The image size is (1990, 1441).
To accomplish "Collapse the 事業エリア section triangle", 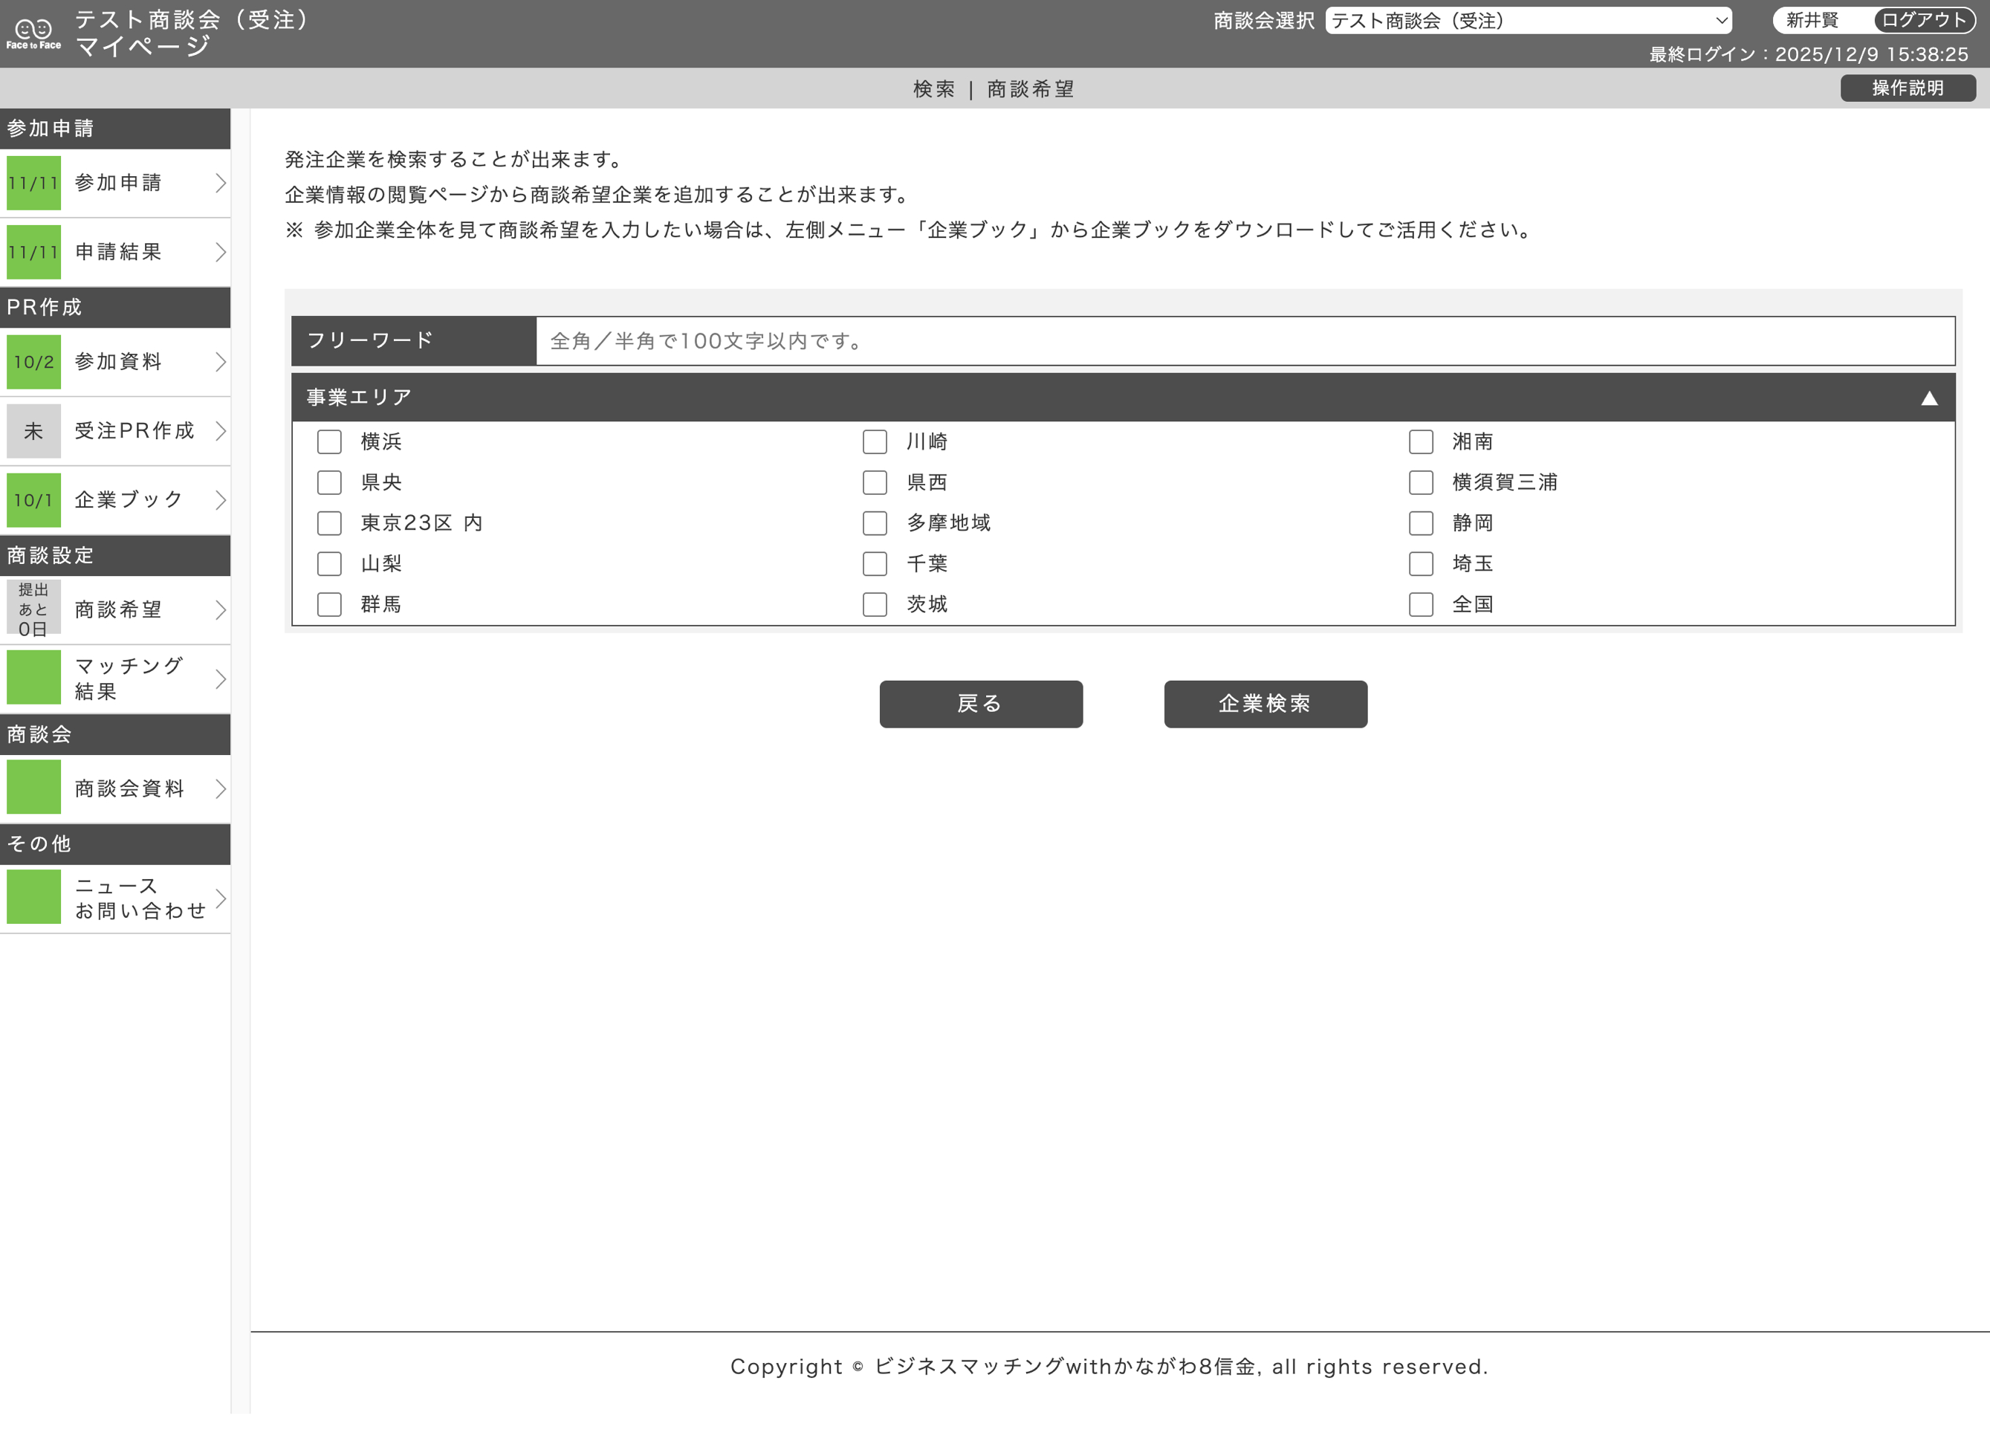I will [1930, 398].
